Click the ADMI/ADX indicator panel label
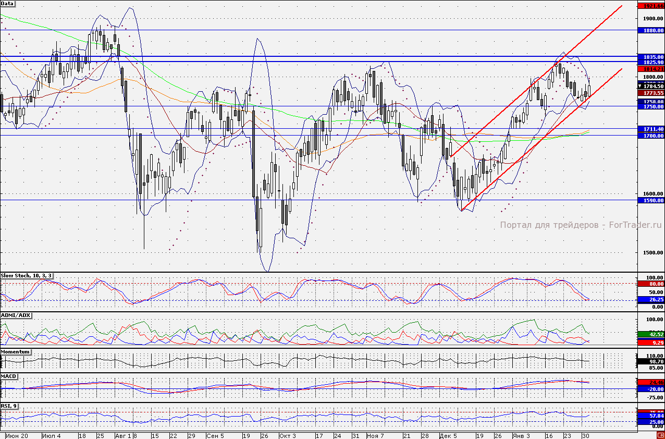The image size is (665, 439). [x=16, y=315]
